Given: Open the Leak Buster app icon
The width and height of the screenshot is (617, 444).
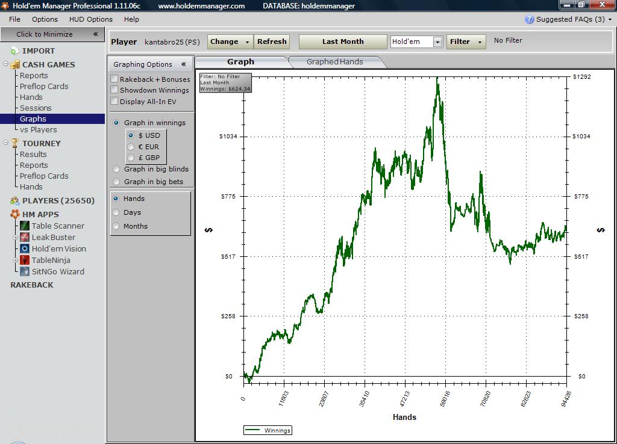Looking at the screenshot, I should point(24,237).
